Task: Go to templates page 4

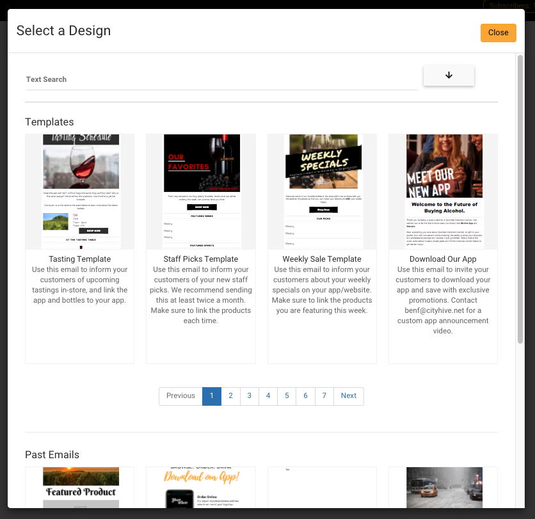Action: (268, 396)
